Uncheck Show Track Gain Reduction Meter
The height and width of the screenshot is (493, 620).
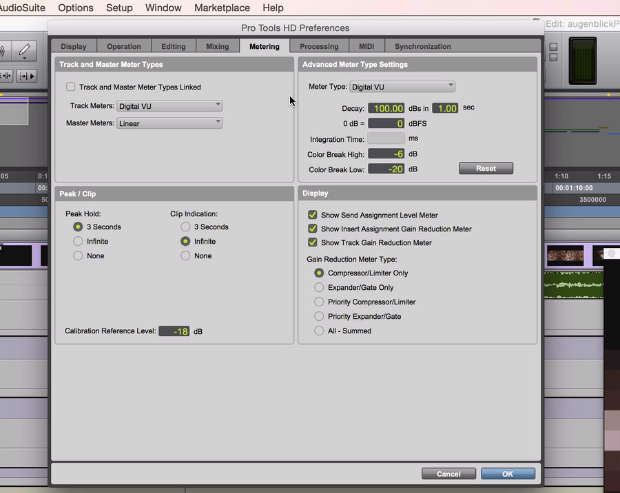click(313, 242)
